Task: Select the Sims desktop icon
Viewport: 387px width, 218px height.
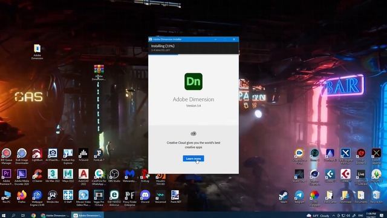Action: (376, 176)
